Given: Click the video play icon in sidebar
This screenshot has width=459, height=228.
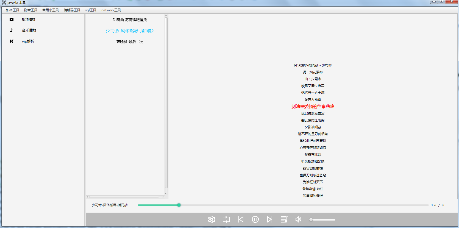Looking at the screenshot, I should (12, 20).
